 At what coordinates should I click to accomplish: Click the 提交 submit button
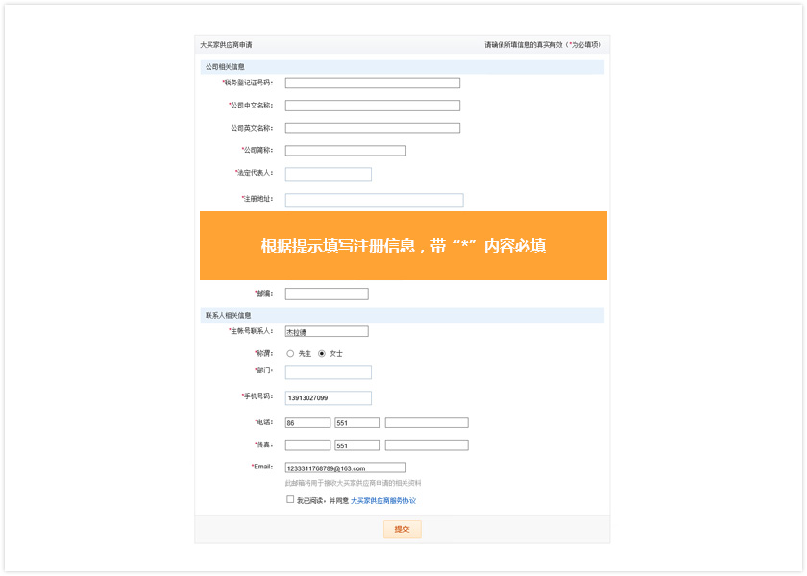point(402,529)
